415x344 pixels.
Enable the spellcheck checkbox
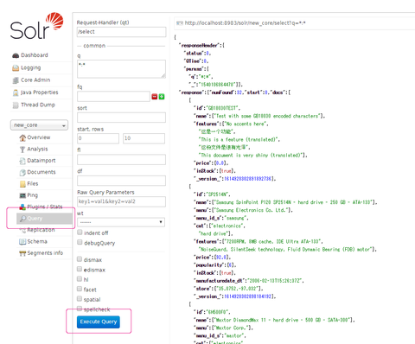80,309
